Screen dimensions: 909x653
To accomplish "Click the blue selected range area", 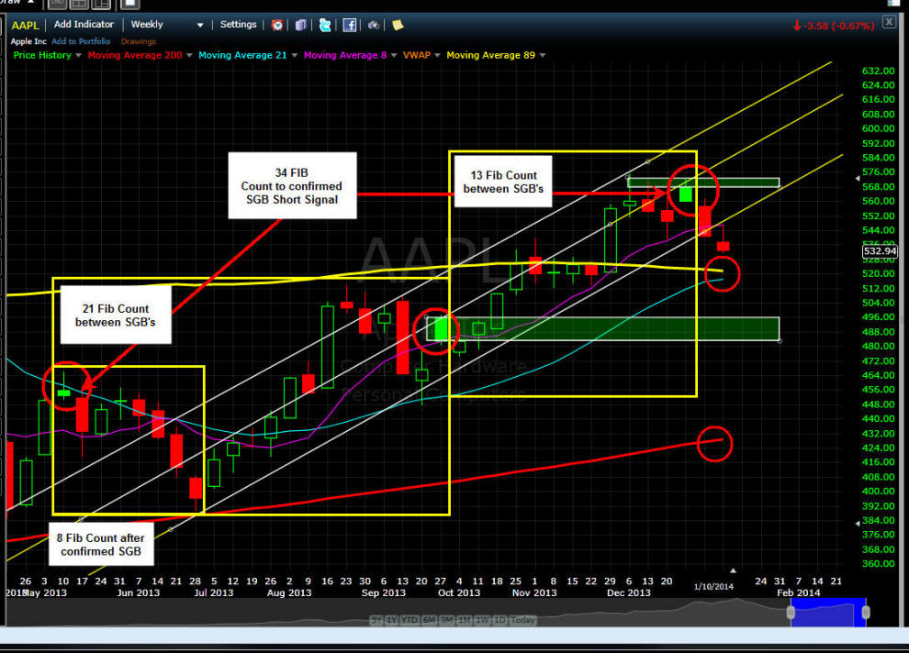I will pyautogui.click(x=828, y=612).
